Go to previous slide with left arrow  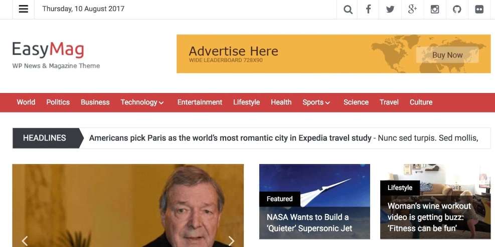click(x=25, y=240)
